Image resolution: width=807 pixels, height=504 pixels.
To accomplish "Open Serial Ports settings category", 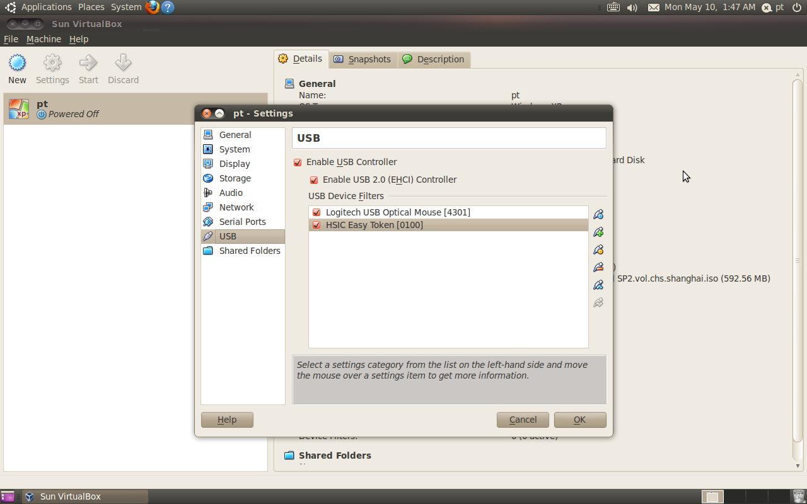I will pyautogui.click(x=243, y=222).
